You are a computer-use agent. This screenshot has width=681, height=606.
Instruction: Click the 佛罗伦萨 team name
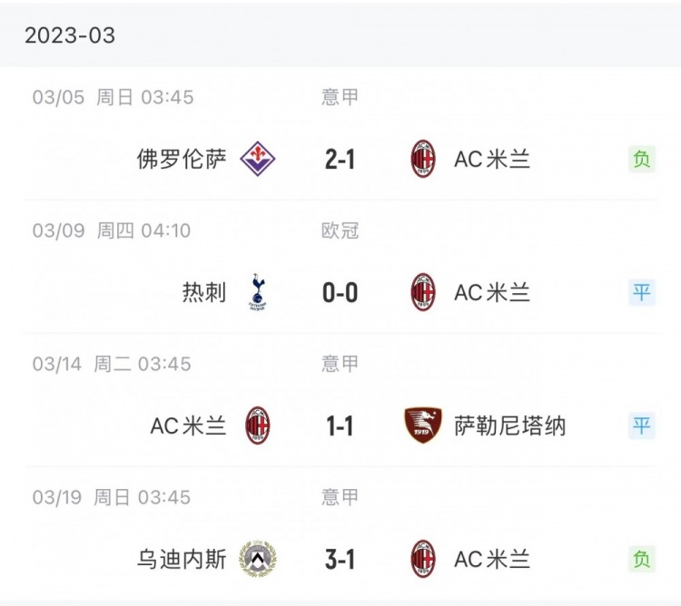click(182, 159)
